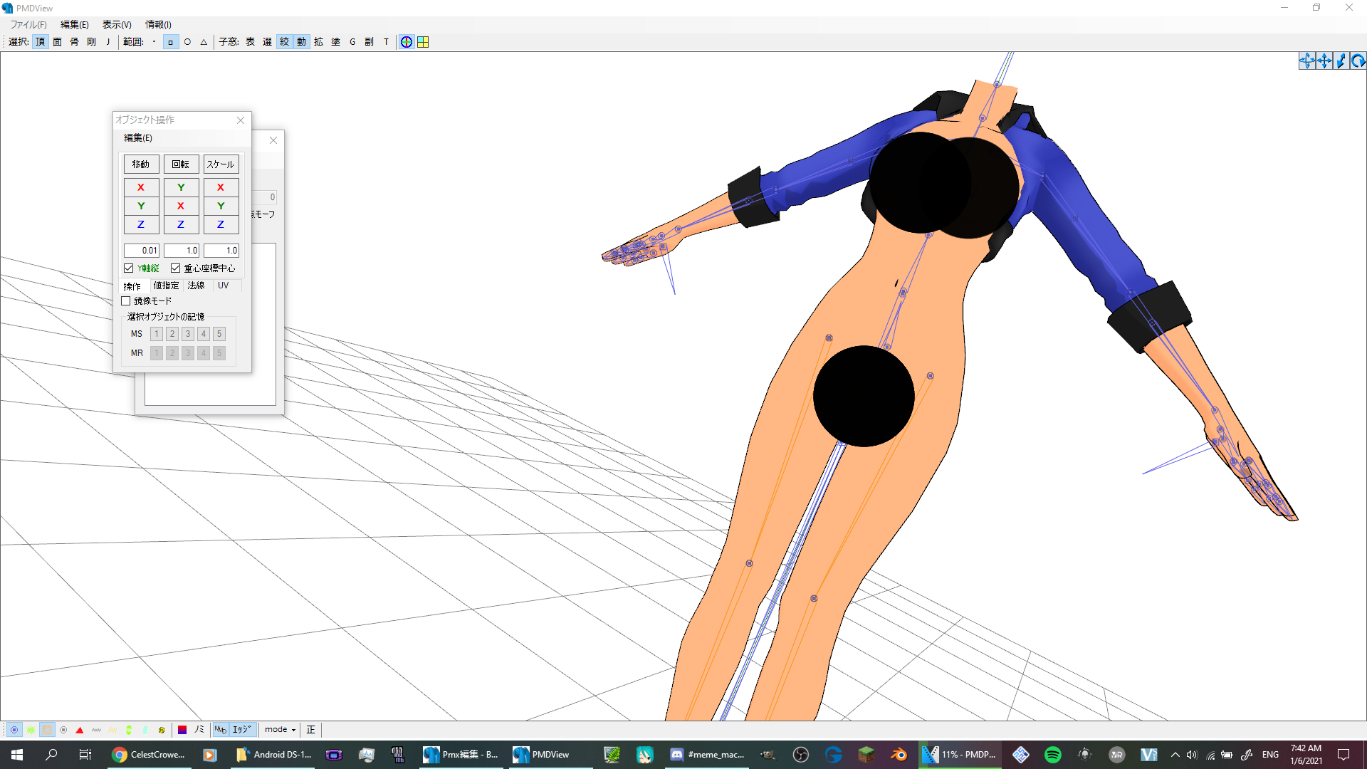Click the blue circular axis gizmo icon

(406, 42)
